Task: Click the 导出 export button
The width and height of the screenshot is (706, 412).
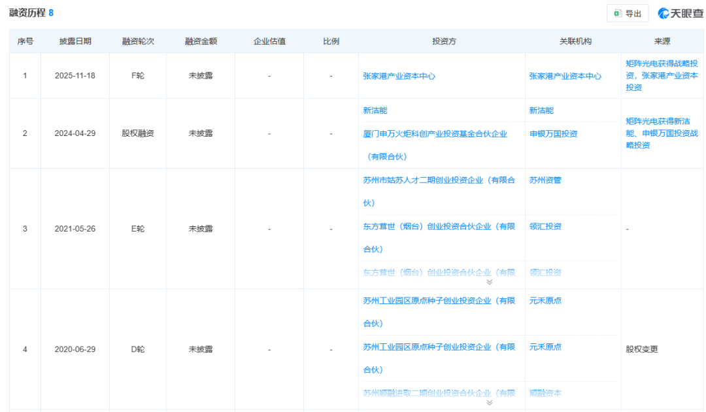Action: click(628, 13)
